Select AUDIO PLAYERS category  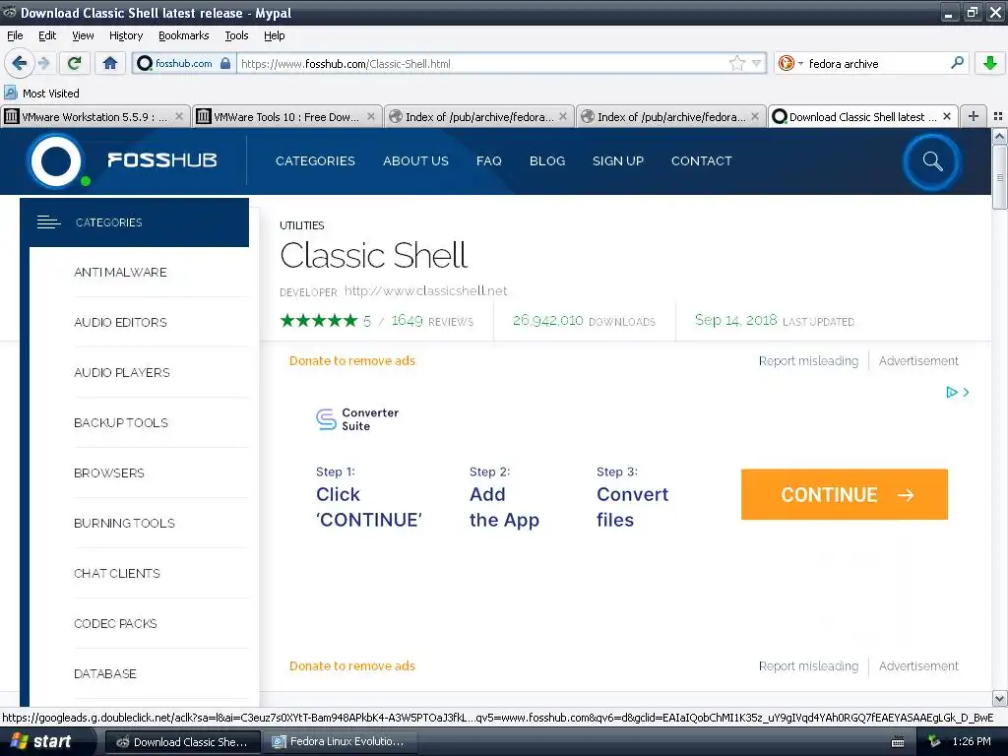(121, 372)
